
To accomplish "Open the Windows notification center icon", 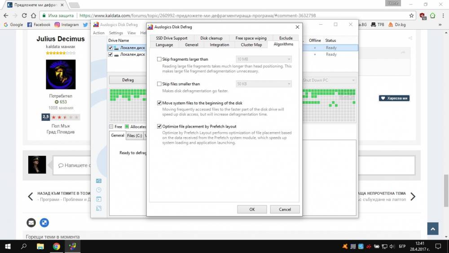I will (x=438, y=246).
